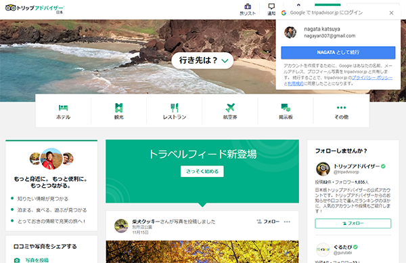Image resolution: width=406 pixels, height=263 pixels.
Task: Select the 観光 sightseeing icon
Action: [119, 108]
